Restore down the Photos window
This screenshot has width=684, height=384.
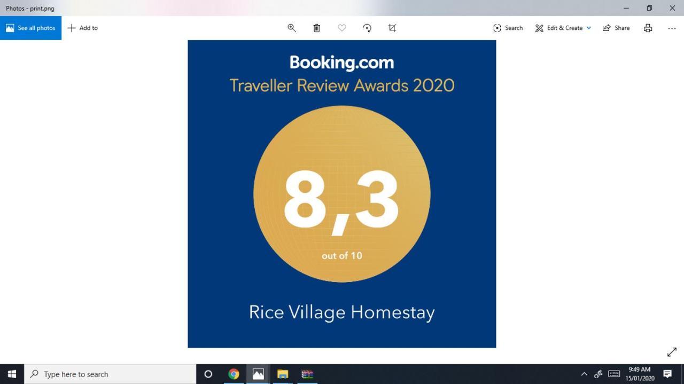tap(649, 8)
